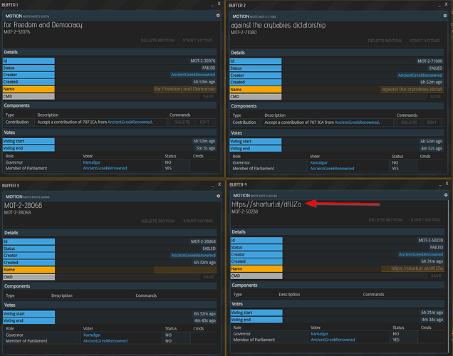Close the Buffer 4 window
The width and height of the screenshot is (453, 356).
(x=447, y=184)
